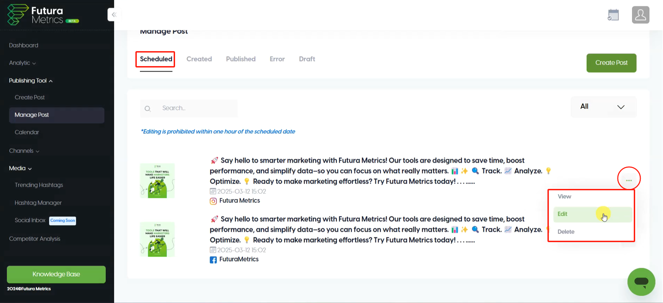The height and width of the screenshot is (303, 663).
Task: Click the BETA badge beside the logo
Action: click(72, 21)
